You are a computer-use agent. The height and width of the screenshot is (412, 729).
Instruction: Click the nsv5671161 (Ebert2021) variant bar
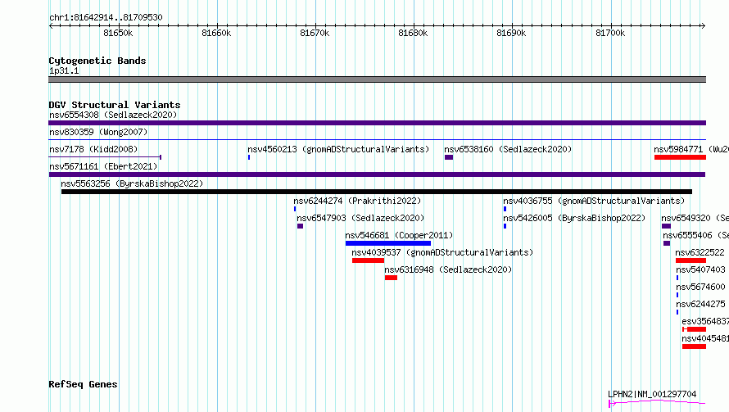(377, 174)
